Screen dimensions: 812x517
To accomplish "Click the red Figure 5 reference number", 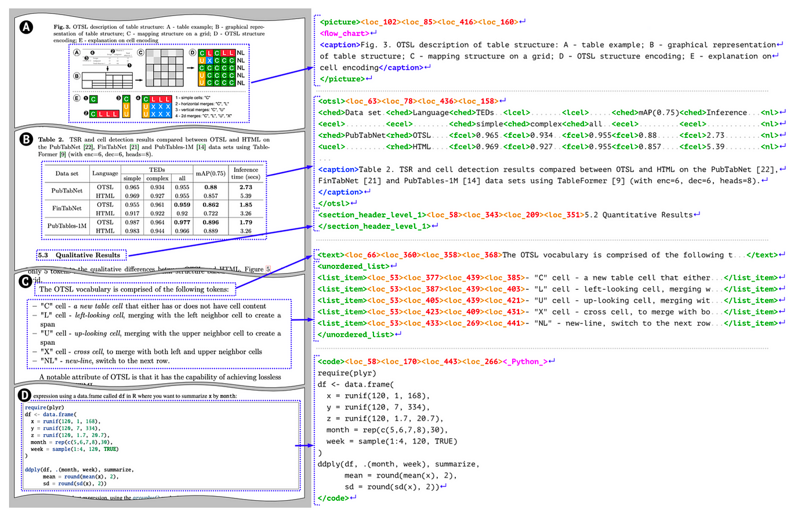I will [267, 269].
